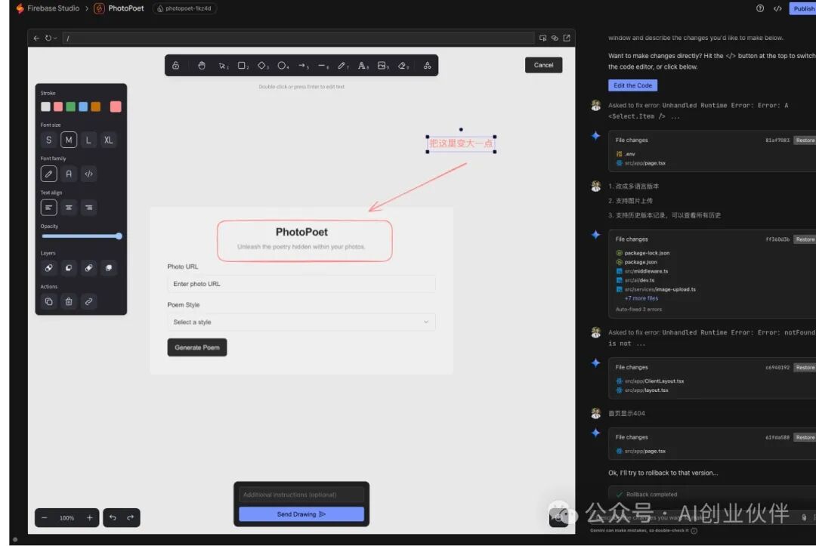Set font size to M
Screen dimensions: 816x546
(x=69, y=140)
